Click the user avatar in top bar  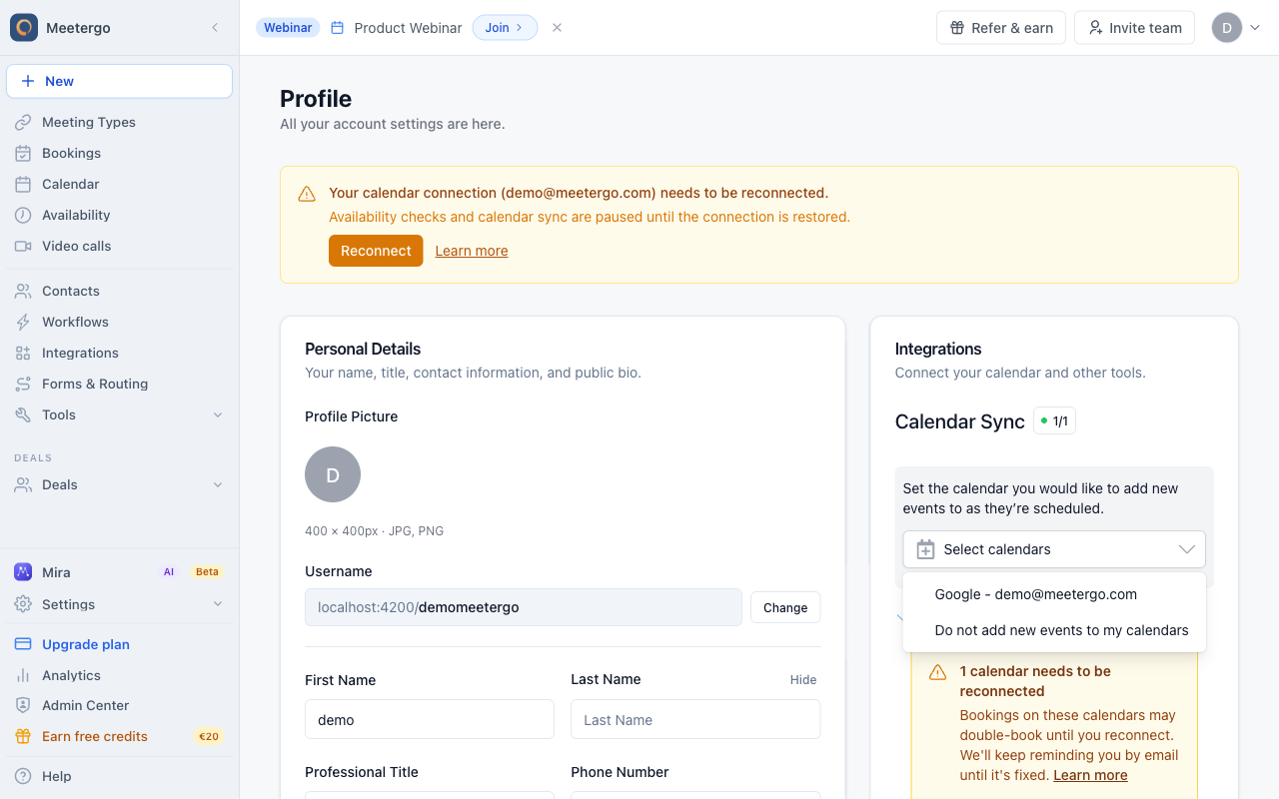coord(1227,28)
